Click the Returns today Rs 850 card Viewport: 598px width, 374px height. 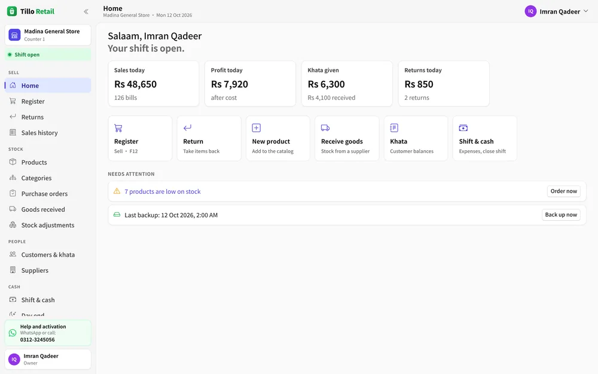444,84
